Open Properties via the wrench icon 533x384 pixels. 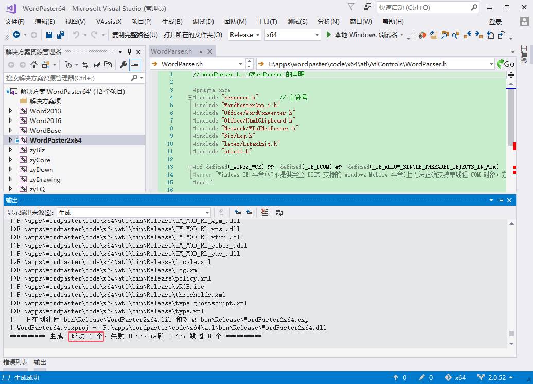coord(123,65)
